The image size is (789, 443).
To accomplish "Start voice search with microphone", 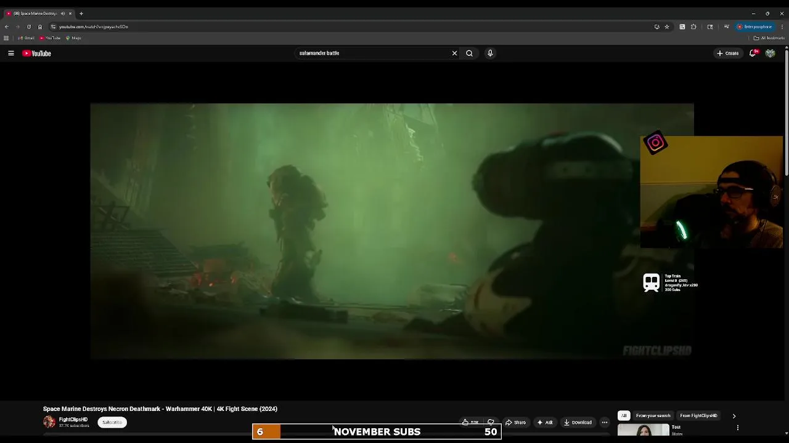I will (490, 54).
